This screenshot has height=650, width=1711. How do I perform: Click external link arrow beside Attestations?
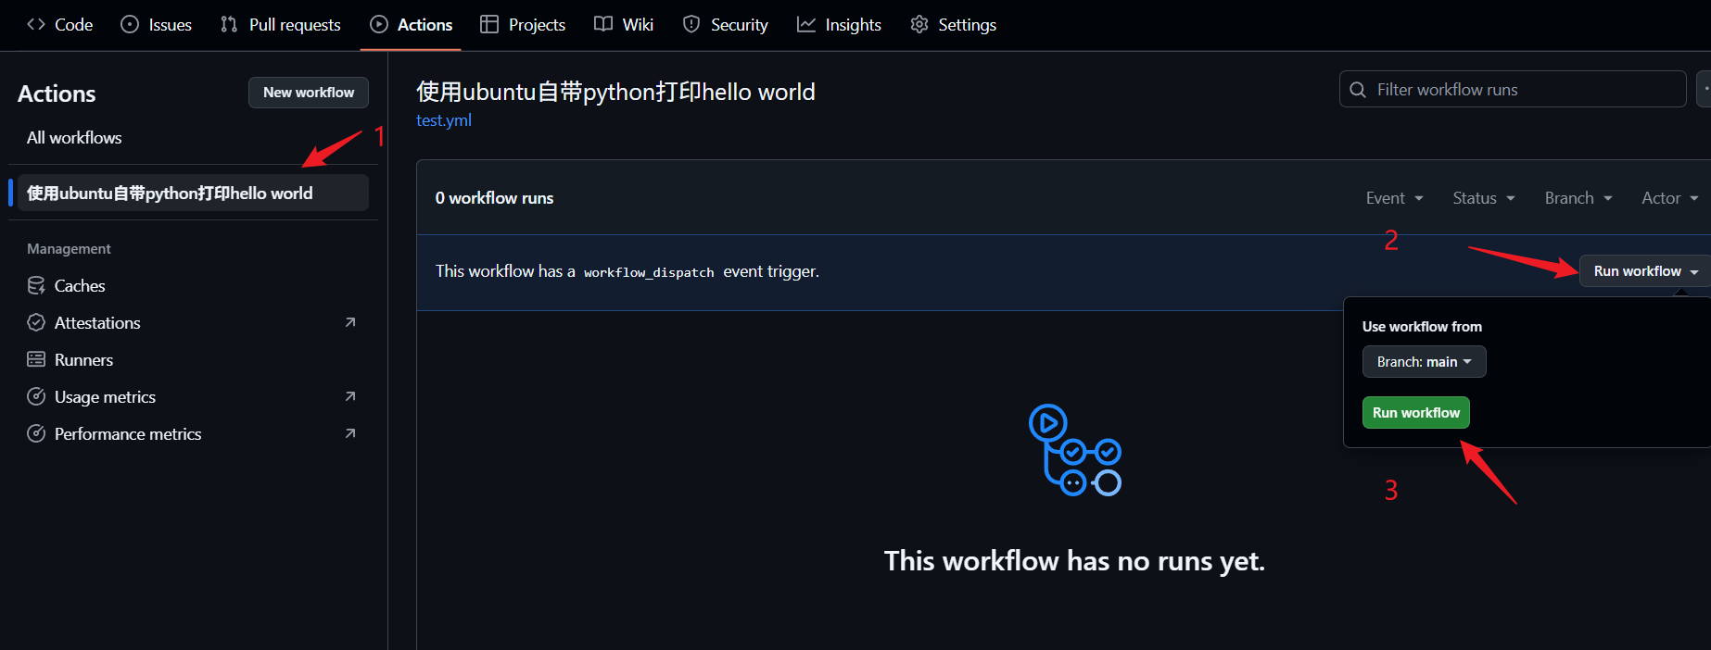point(350,322)
